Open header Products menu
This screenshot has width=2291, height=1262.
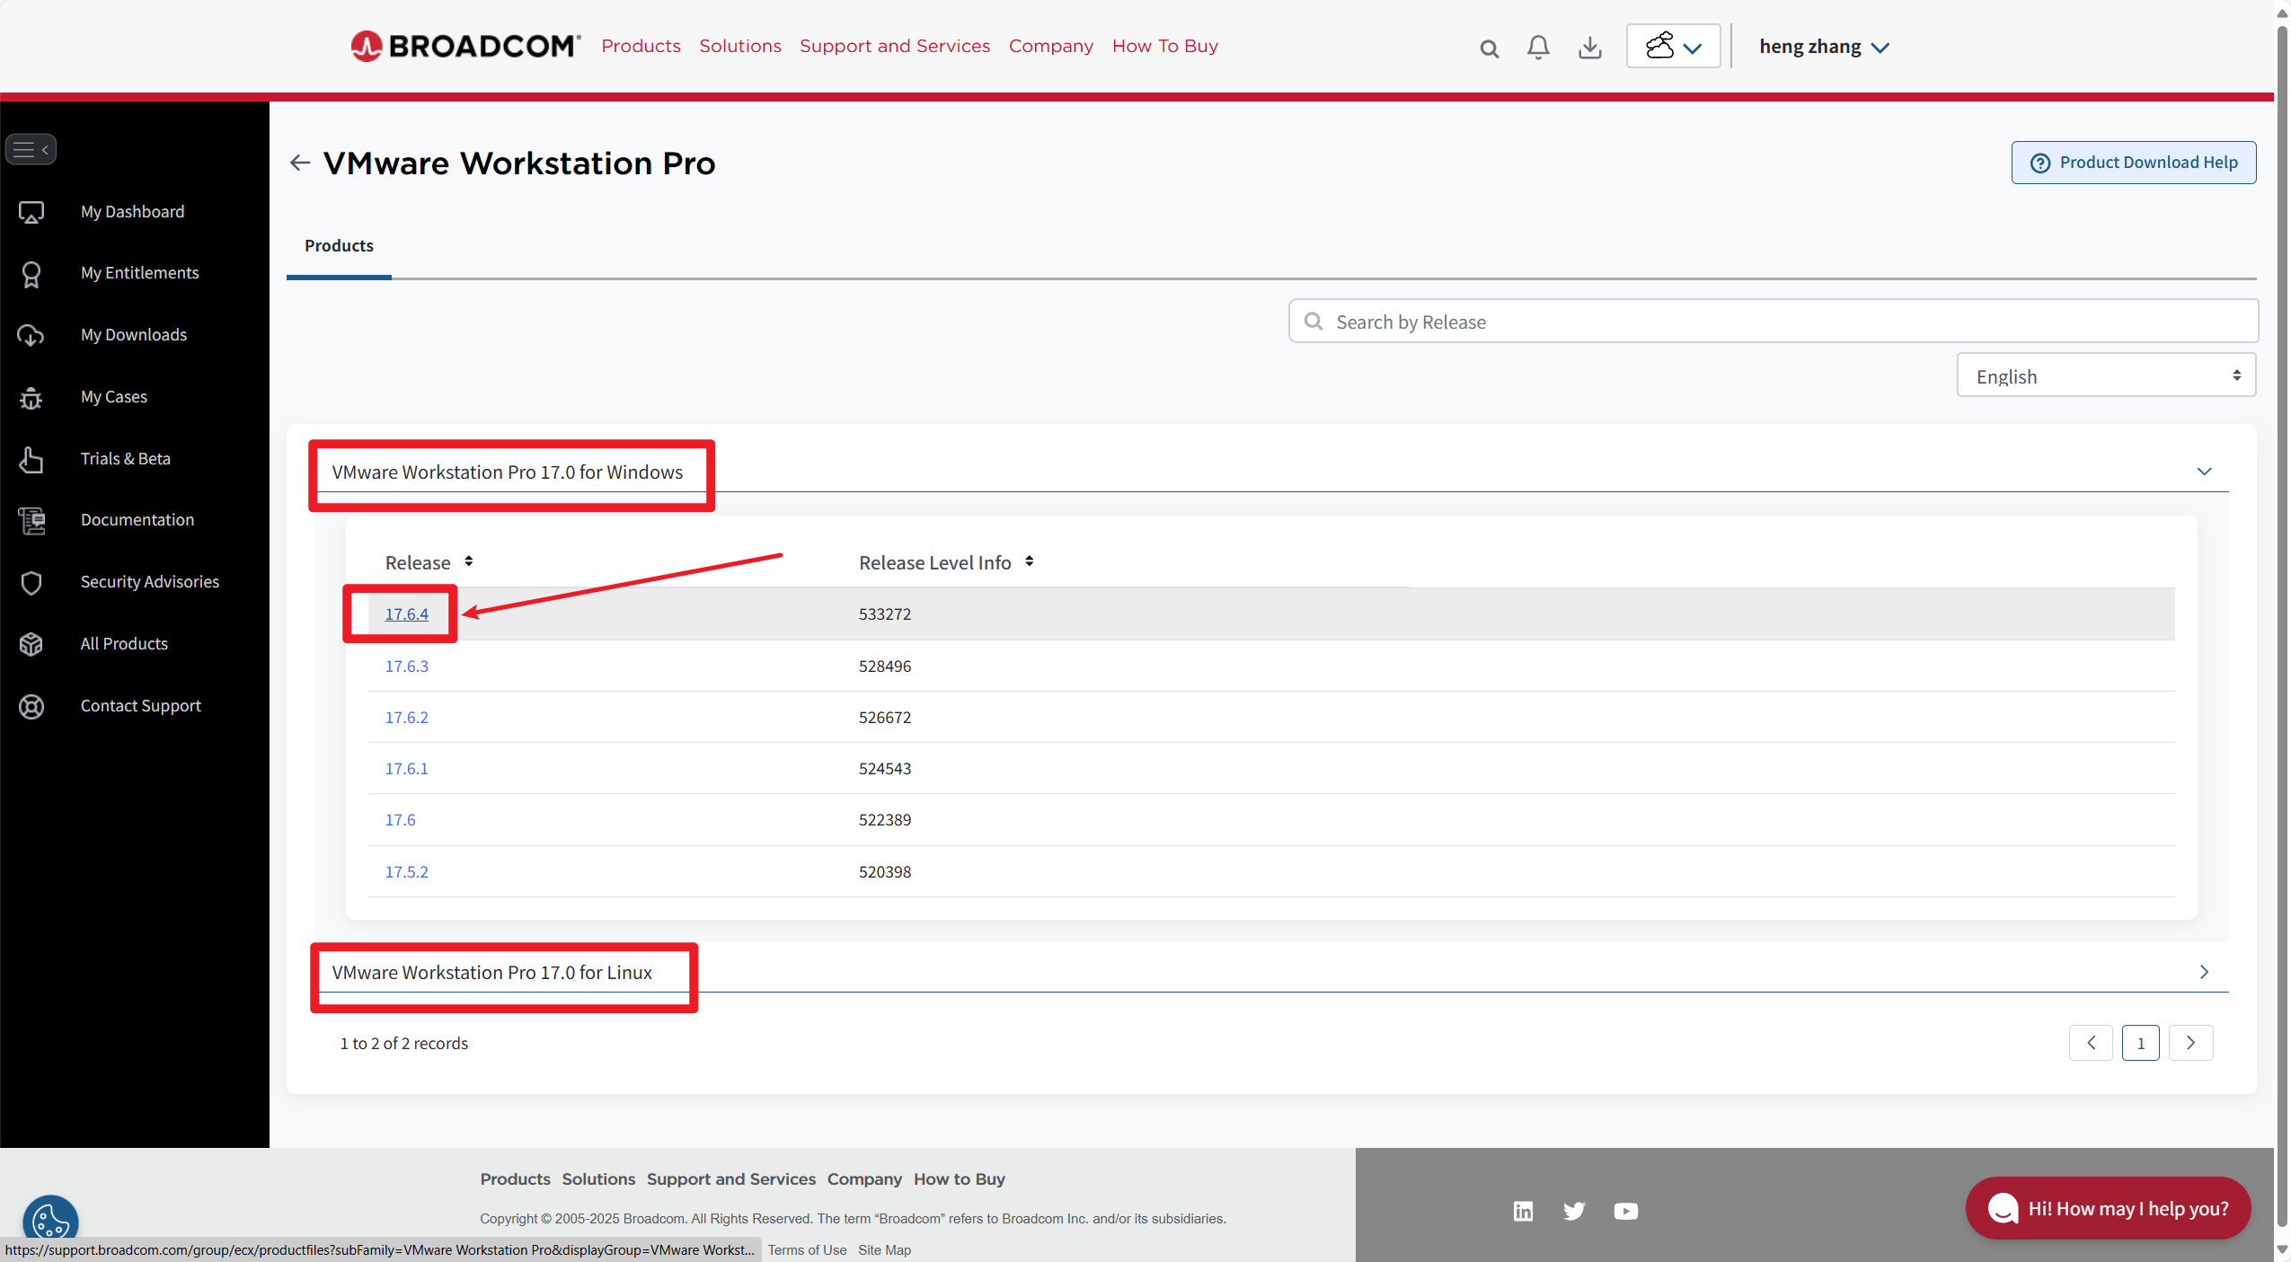click(x=641, y=46)
